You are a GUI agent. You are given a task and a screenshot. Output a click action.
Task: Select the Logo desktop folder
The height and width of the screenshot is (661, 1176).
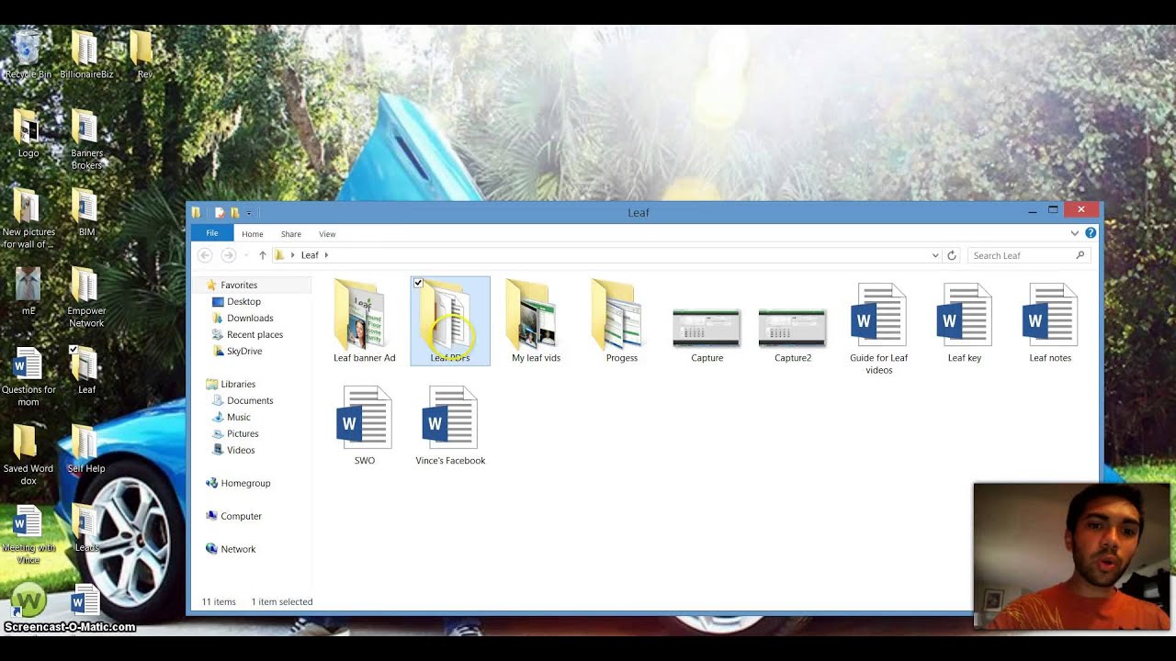(28, 133)
